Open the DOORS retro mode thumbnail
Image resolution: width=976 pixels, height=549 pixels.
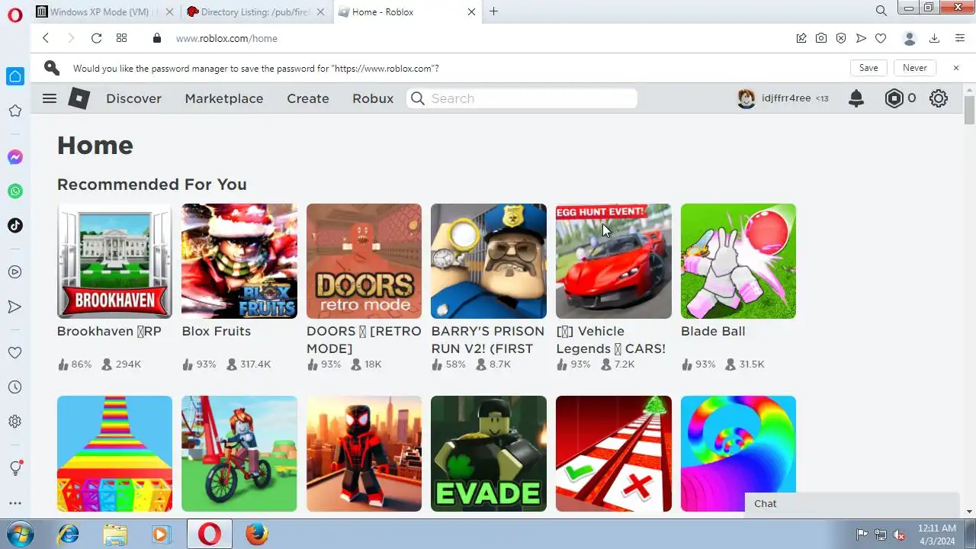[x=364, y=261]
